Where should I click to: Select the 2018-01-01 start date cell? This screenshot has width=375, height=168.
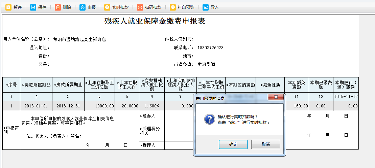[36, 106]
